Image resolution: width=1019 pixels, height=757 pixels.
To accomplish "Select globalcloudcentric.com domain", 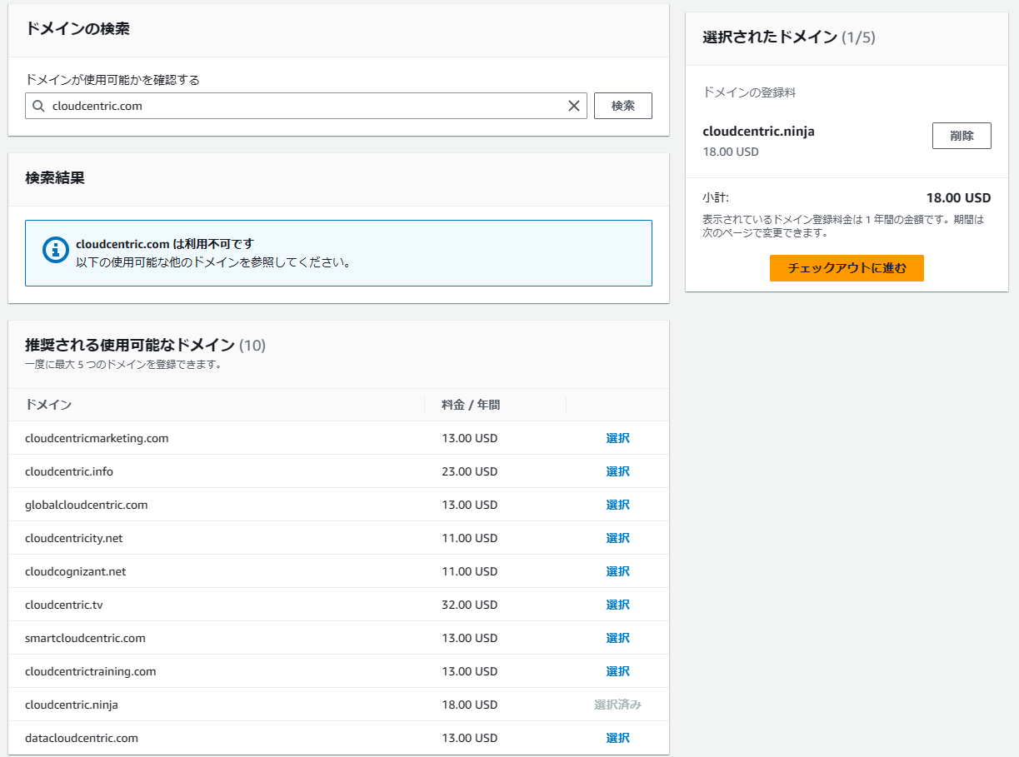I will tap(617, 505).
